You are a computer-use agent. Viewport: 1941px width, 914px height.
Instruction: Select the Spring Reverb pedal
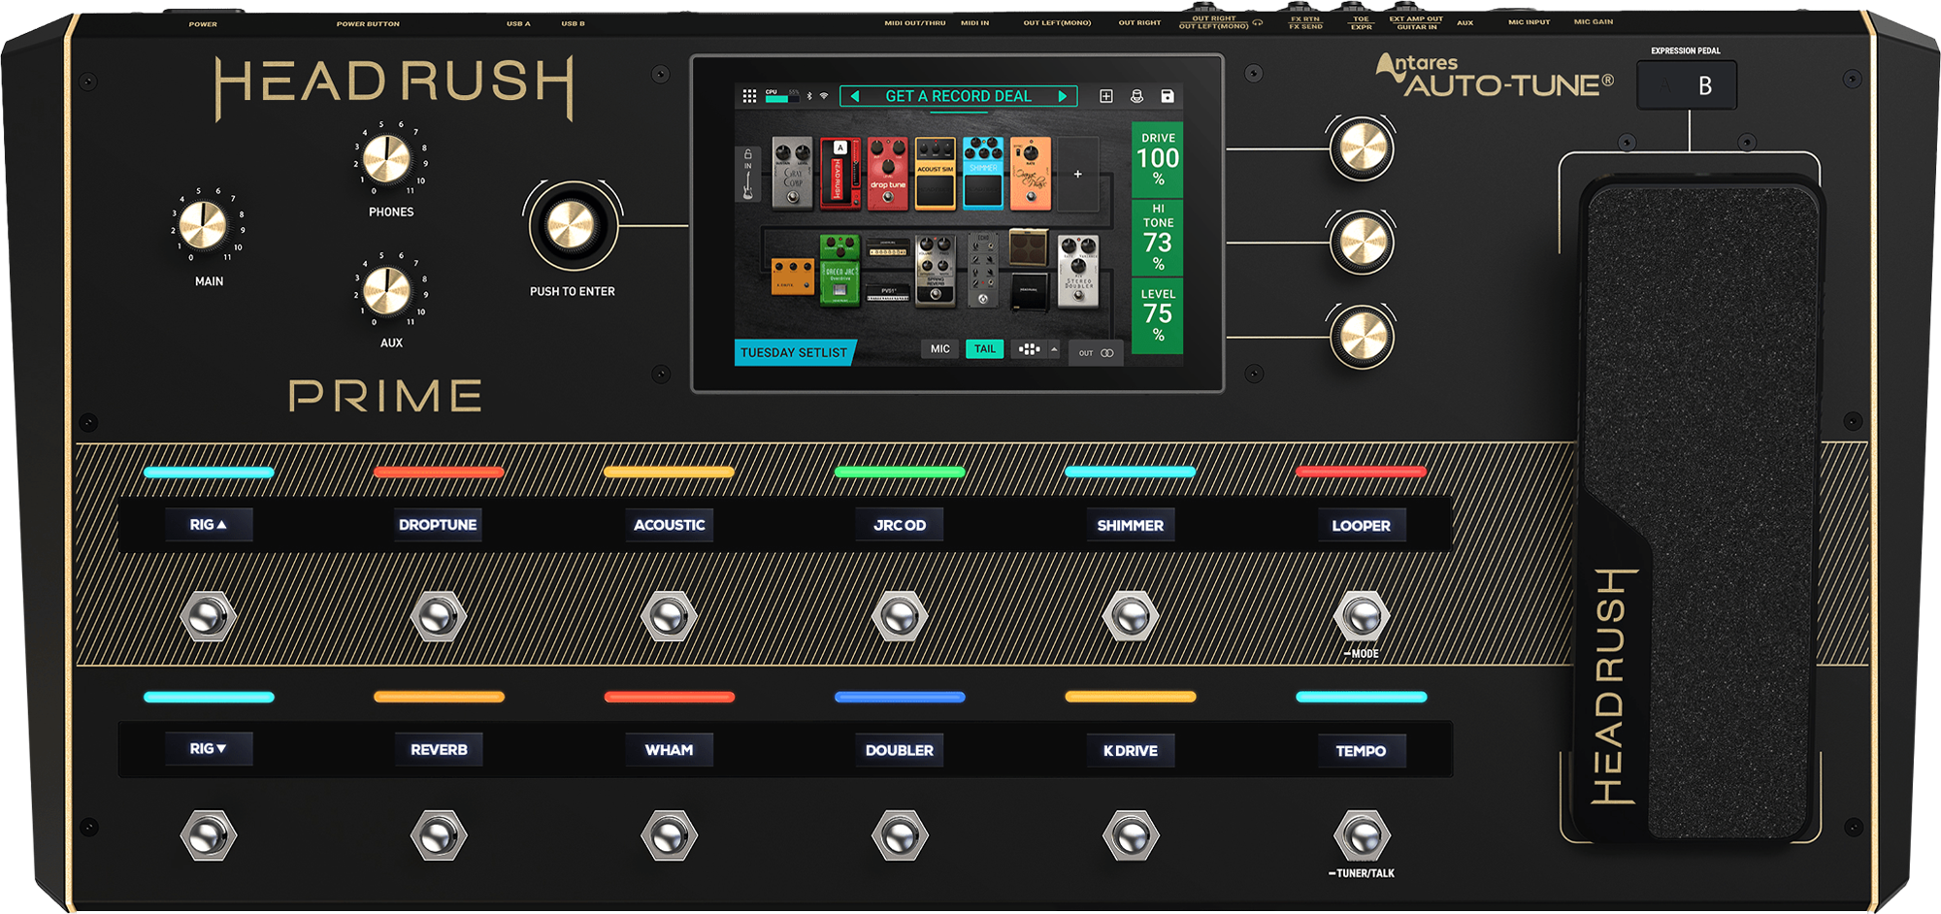[x=936, y=270]
